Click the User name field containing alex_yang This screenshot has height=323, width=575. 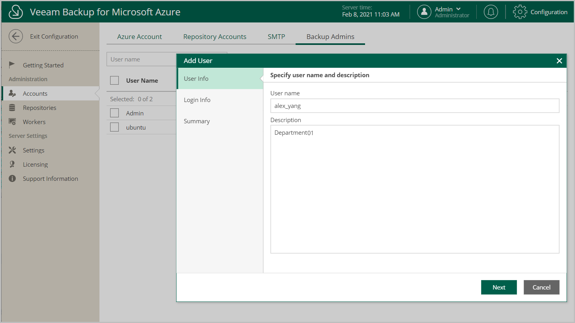point(415,106)
